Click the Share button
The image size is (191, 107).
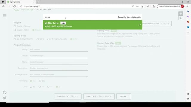[124, 96]
